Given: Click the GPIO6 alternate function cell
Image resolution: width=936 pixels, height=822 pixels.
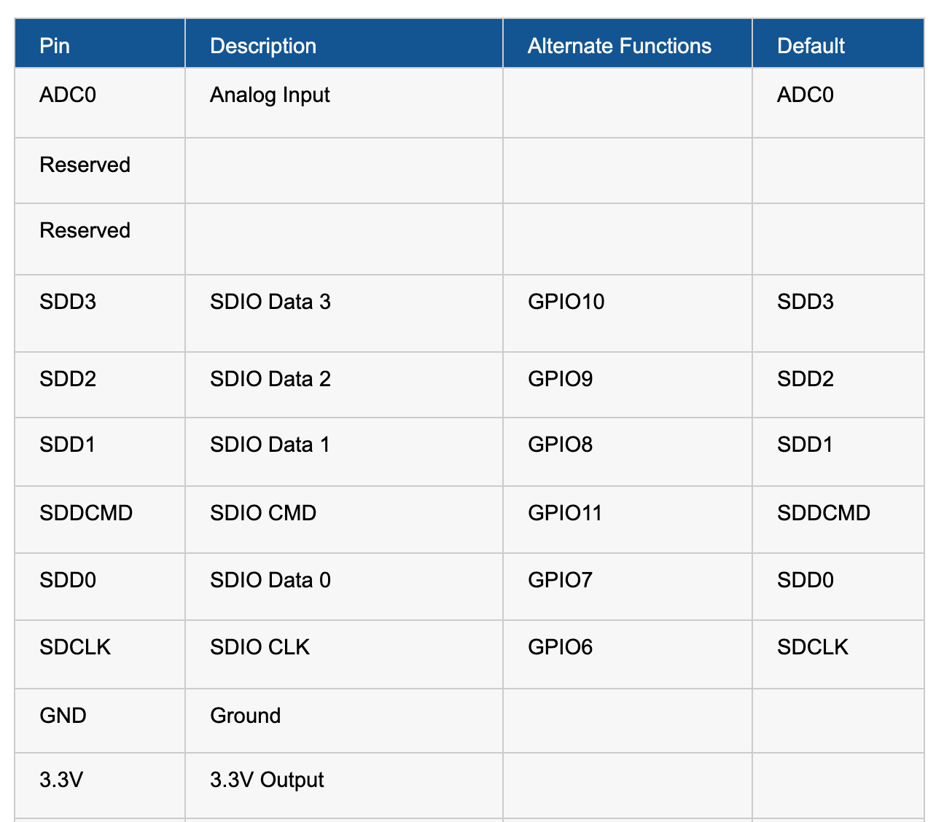Looking at the screenshot, I should click(628, 654).
